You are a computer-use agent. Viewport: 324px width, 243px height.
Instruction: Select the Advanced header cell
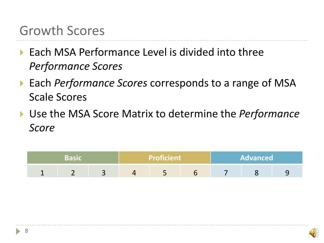(x=256, y=158)
